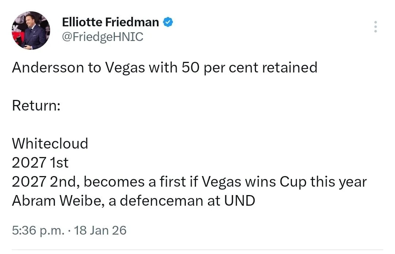This screenshot has width=395, height=254.
Task: Select the word "Return:" in the tweet
Action: coord(36,106)
